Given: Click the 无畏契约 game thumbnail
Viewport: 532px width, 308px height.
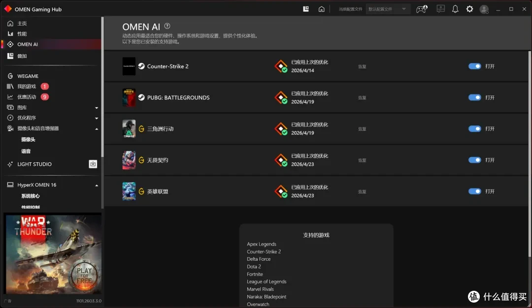Looking at the screenshot, I should point(129,160).
